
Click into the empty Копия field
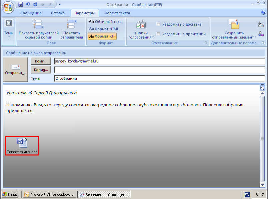tap(159, 70)
